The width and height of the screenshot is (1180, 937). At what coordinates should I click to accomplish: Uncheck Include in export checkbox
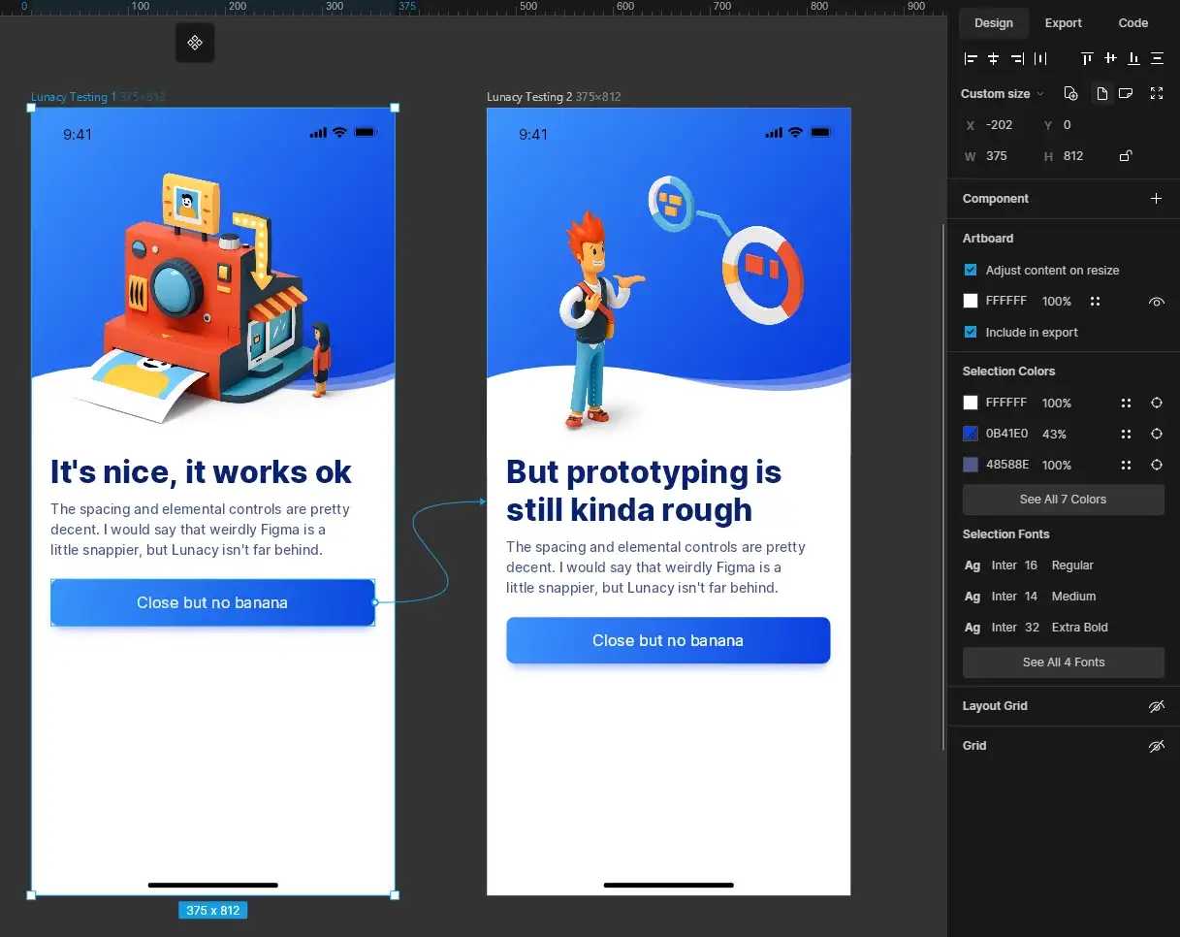click(971, 333)
